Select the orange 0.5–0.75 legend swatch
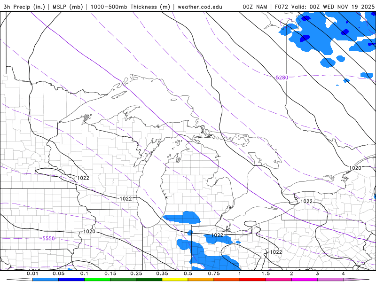The image size is (376, 282). point(201,280)
